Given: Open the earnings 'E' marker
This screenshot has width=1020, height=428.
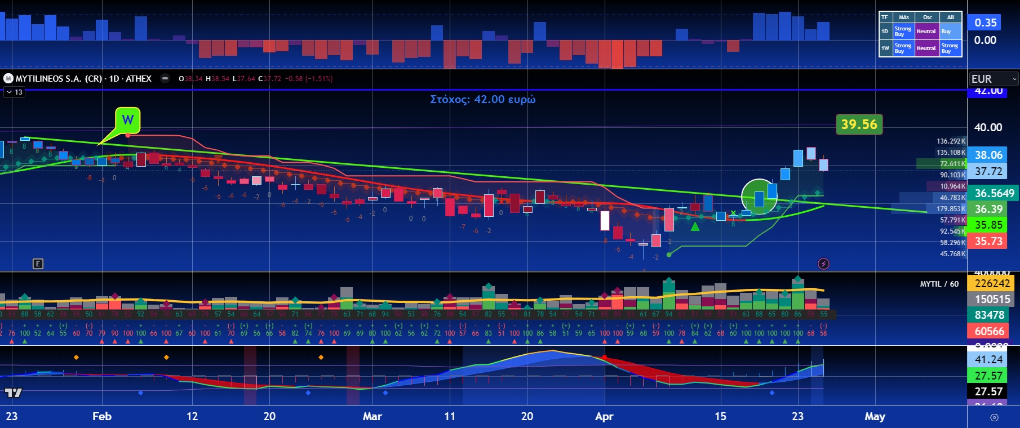Looking at the screenshot, I should 38,264.
